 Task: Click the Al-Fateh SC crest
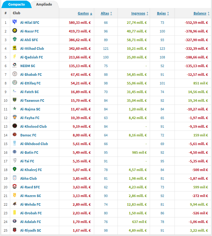15,91
